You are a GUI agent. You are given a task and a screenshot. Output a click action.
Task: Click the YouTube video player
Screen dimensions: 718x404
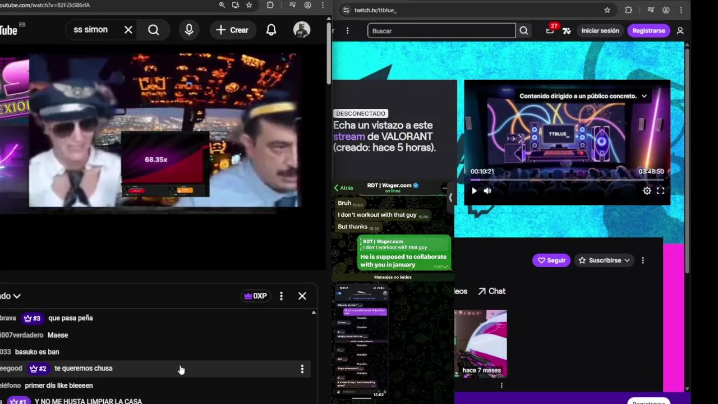pos(163,130)
